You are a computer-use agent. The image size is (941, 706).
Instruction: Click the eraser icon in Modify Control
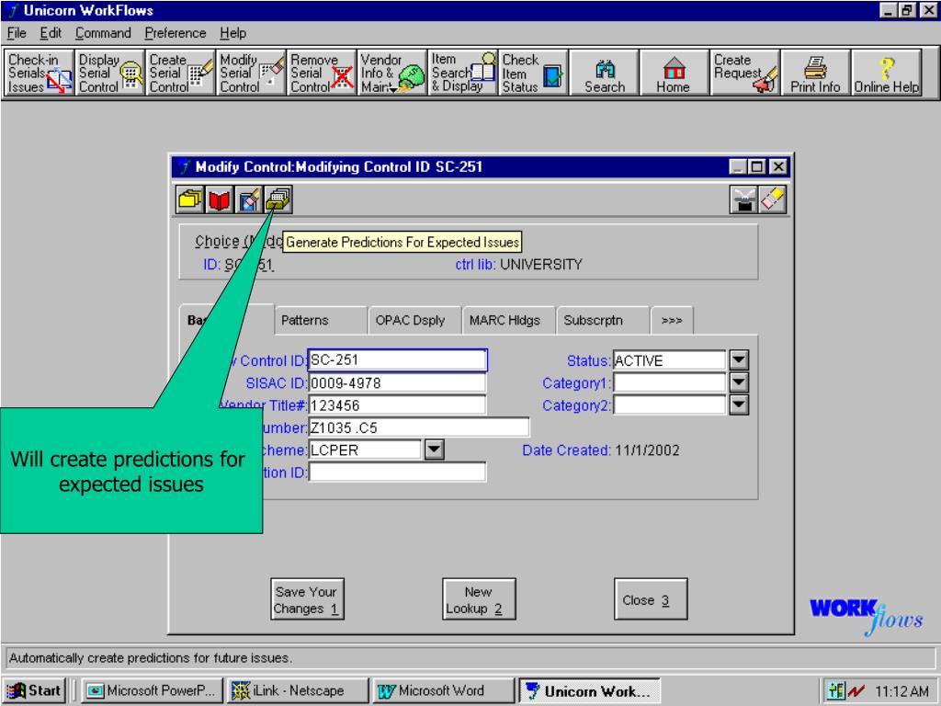[x=773, y=199]
